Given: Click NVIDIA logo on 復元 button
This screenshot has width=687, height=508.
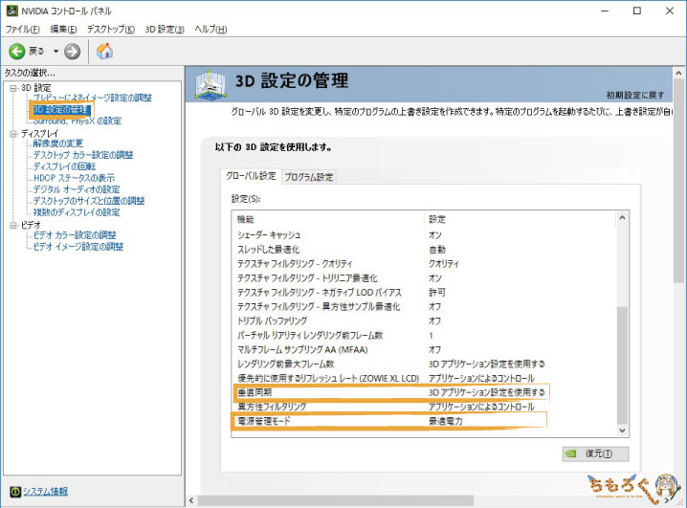Looking at the screenshot, I should point(571,453).
